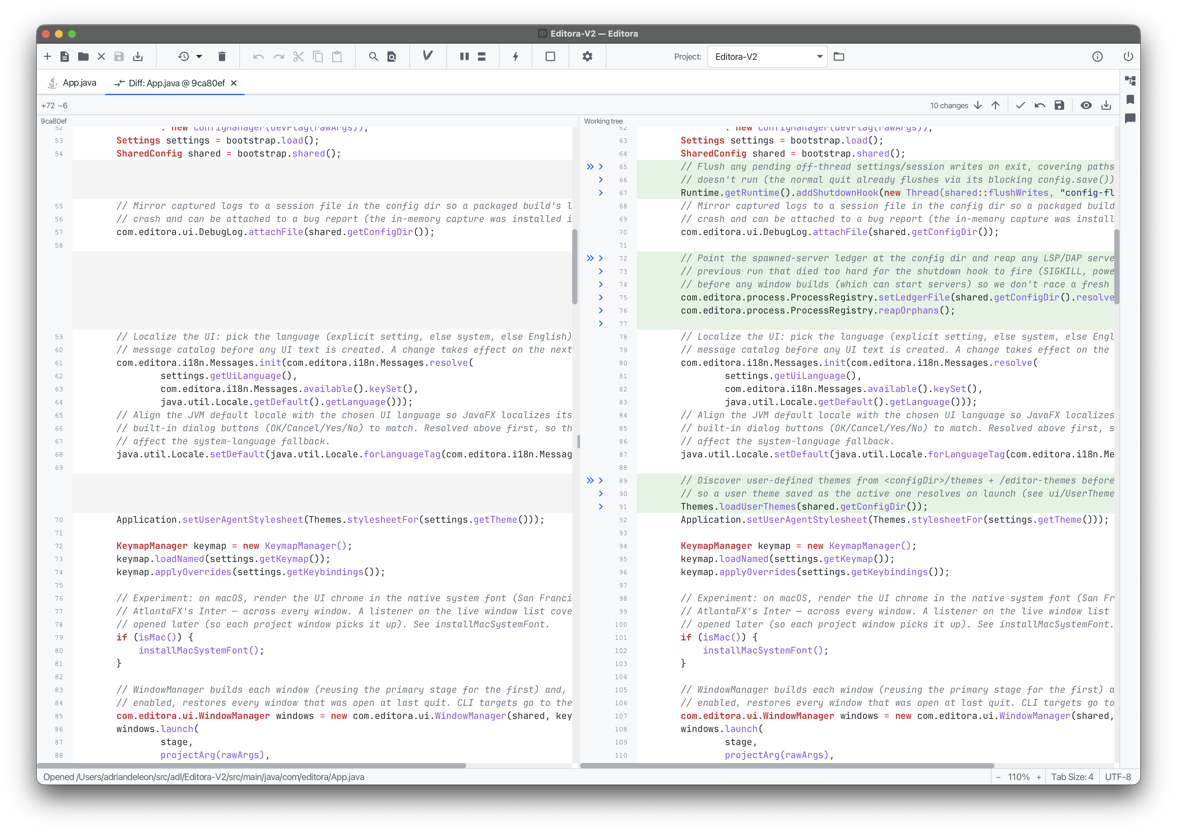Viewport: 1177px width, 833px height.
Task: Open the bookmark icon in right sidebar
Action: coord(1130,99)
